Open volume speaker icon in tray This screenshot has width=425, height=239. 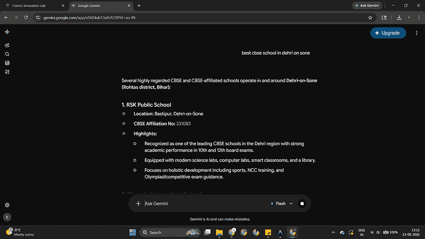378,232
